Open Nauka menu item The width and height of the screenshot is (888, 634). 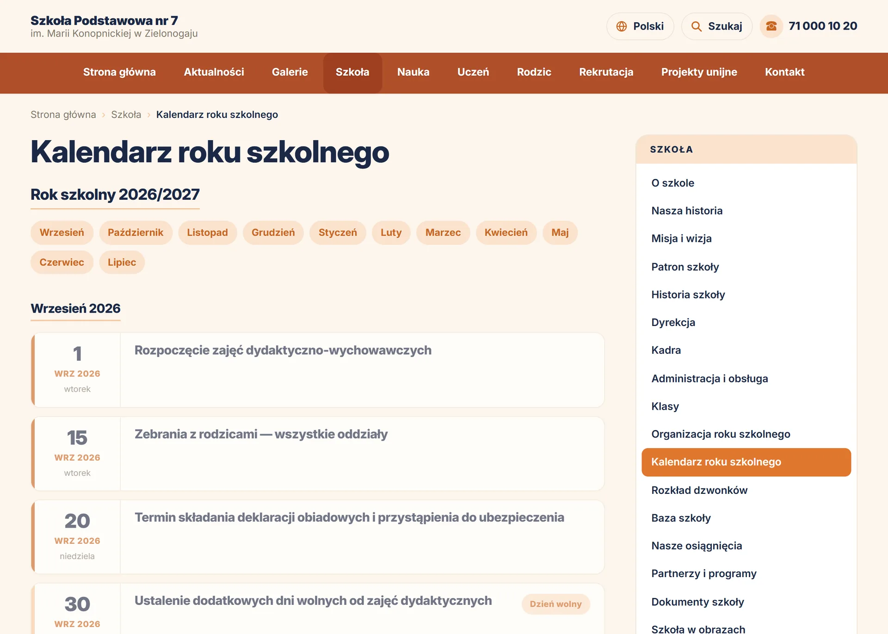pos(413,72)
